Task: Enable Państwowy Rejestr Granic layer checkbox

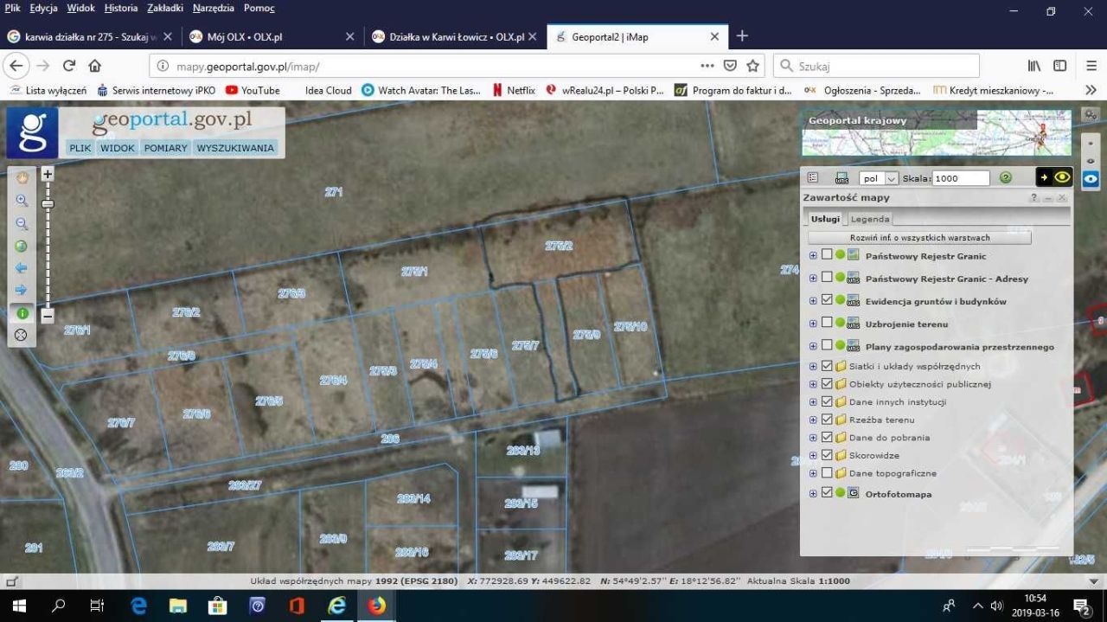Action: pyautogui.click(x=827, y=255)
